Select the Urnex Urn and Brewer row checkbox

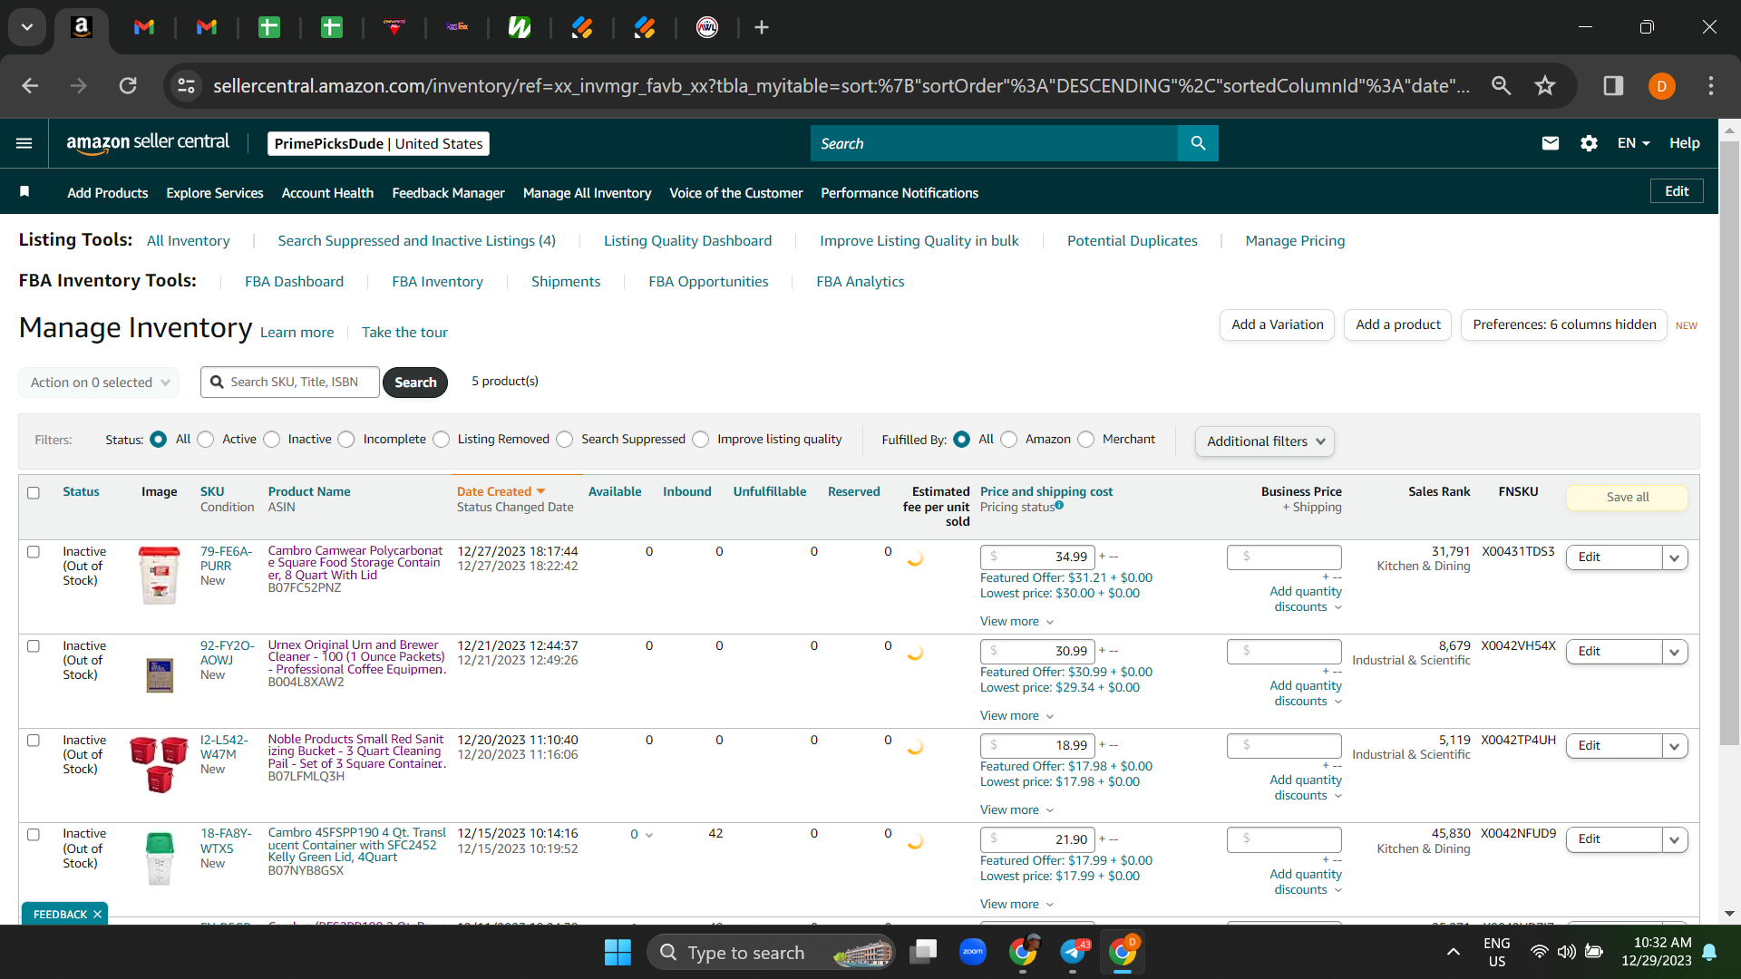(34, 646)
